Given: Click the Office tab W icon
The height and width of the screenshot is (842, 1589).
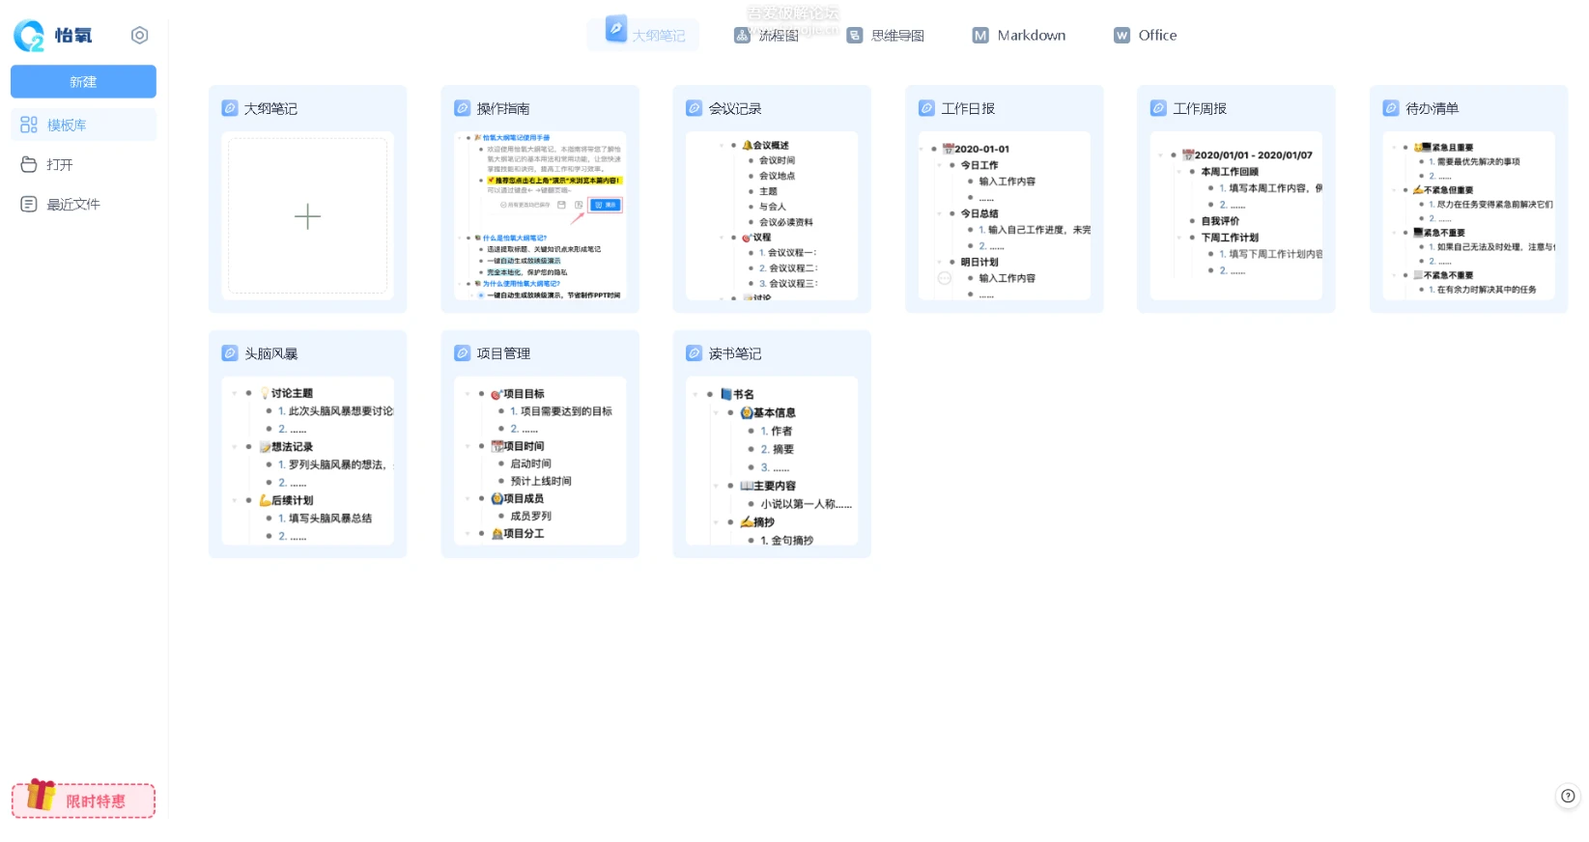Looking at the screenshot, I should click(x=1121, y=35).
